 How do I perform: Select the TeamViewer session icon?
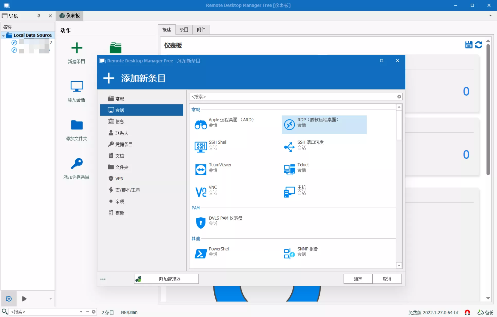(200, 170)
